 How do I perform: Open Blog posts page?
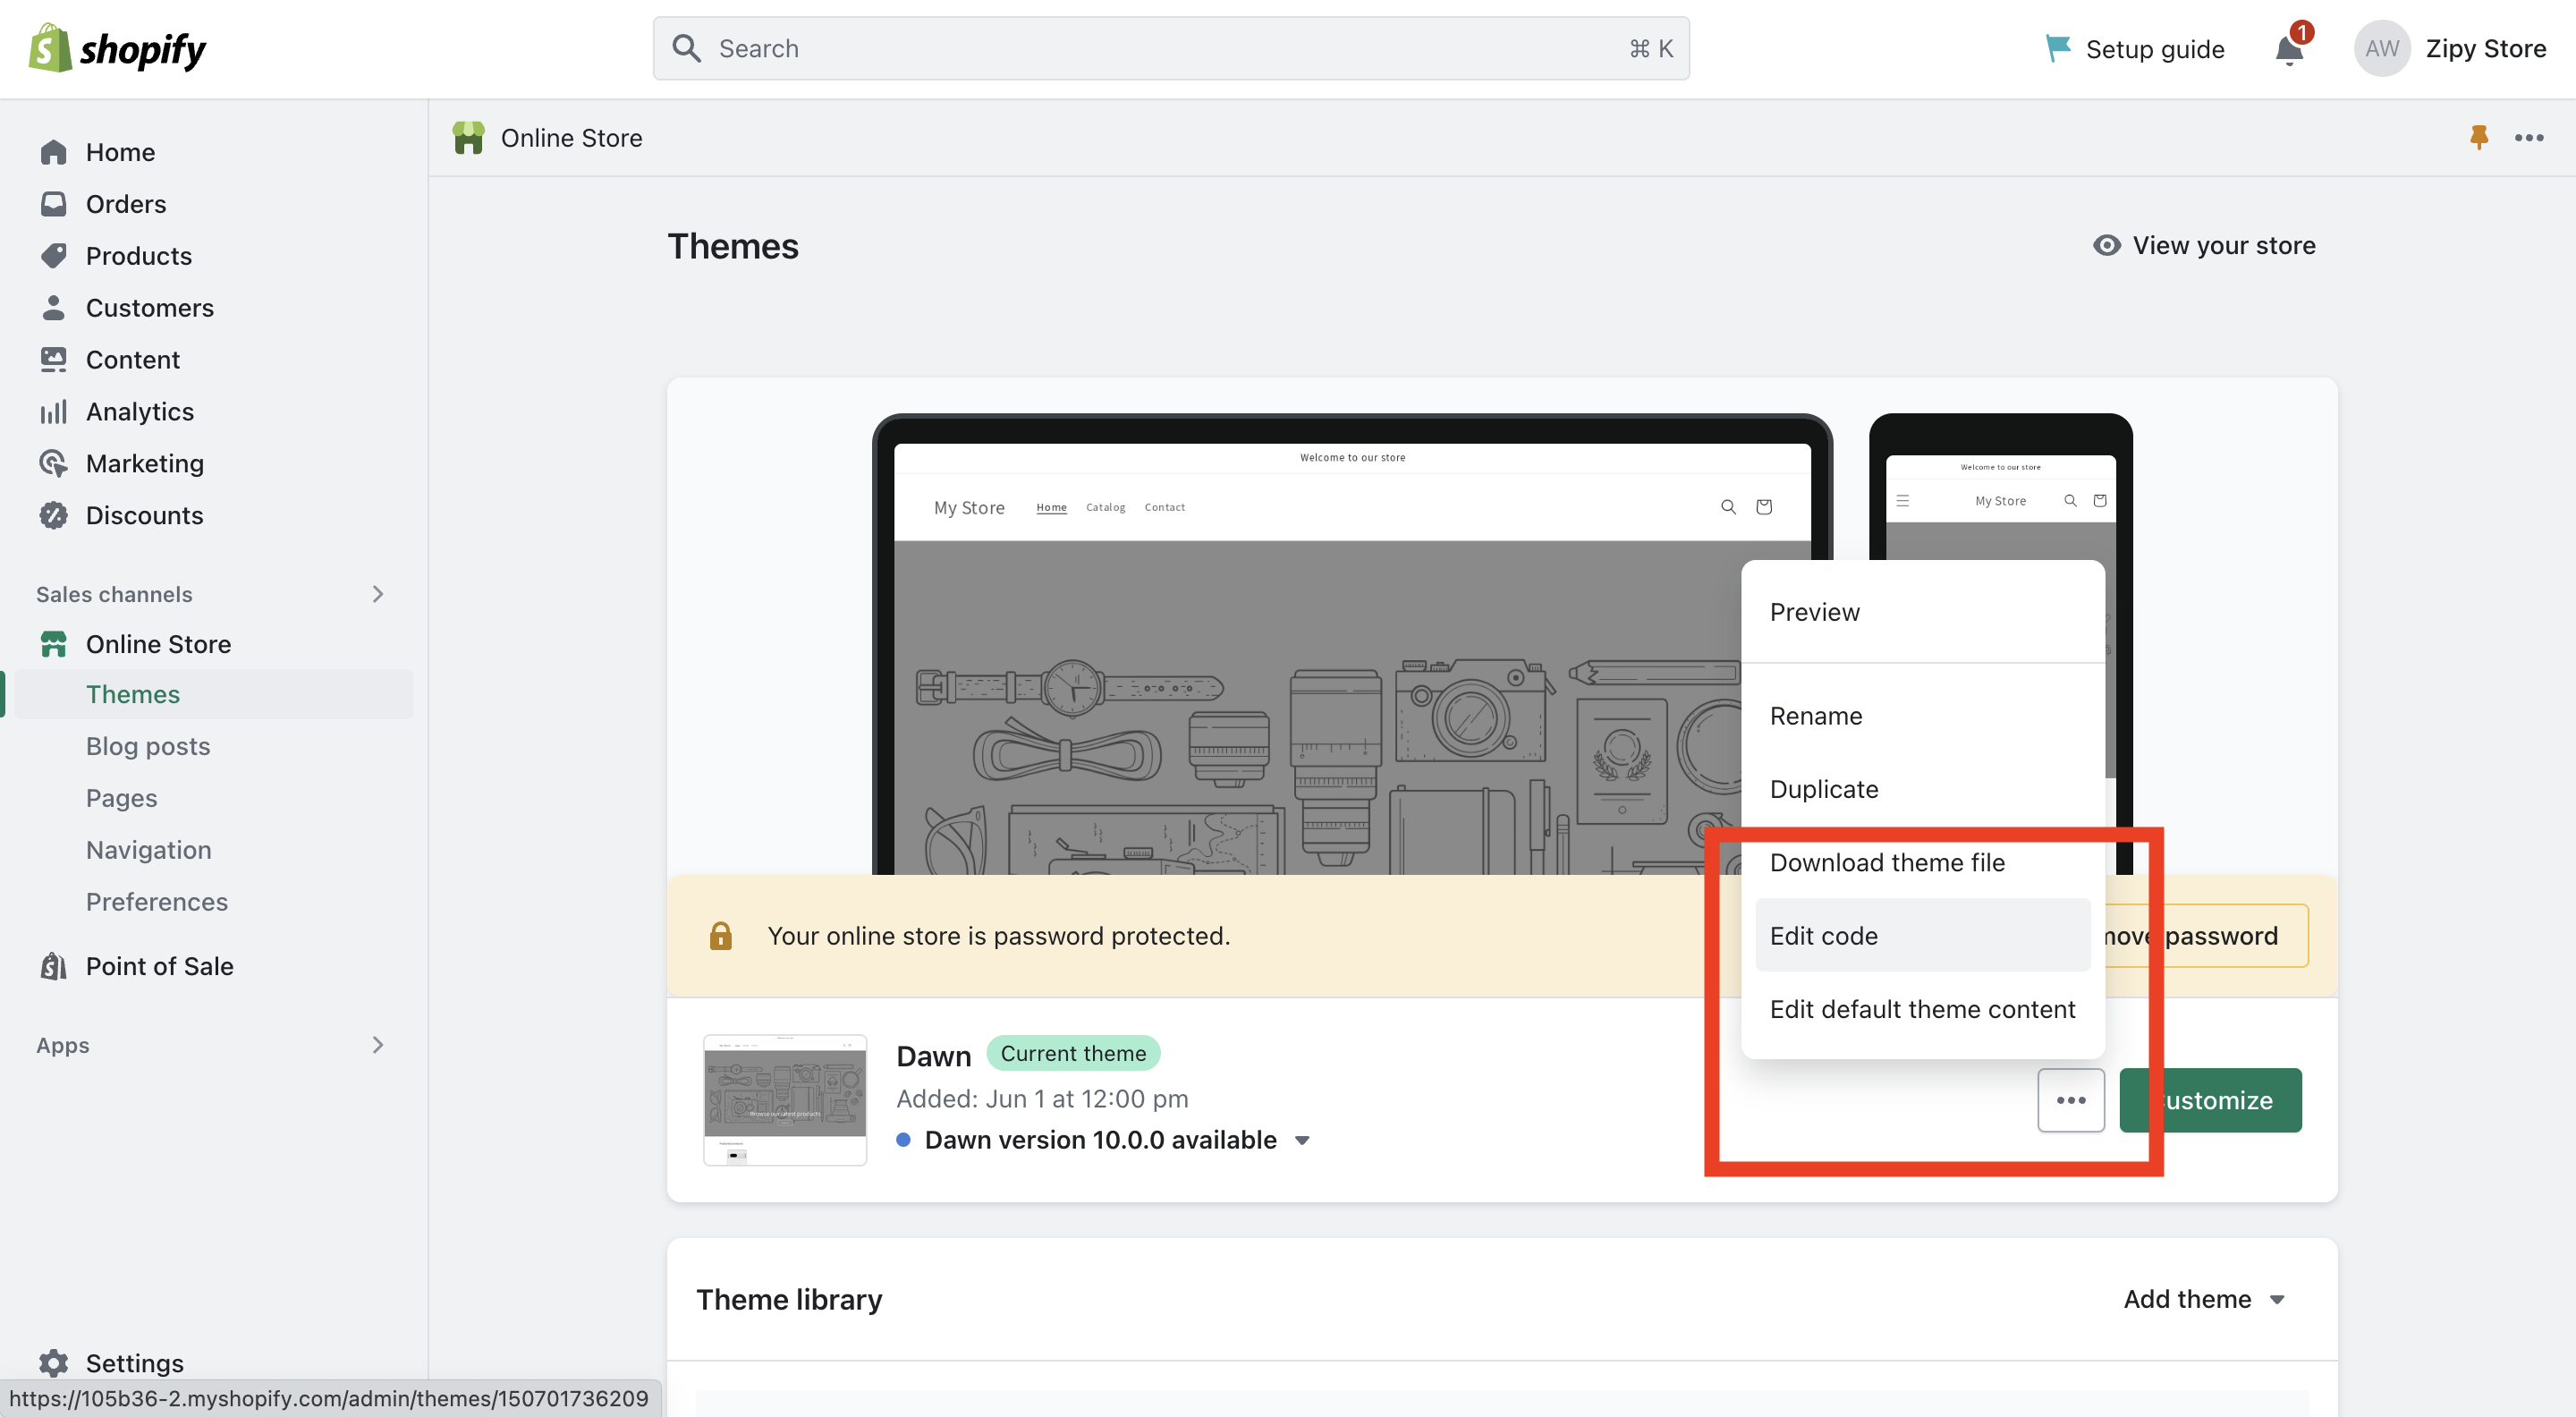[x=147, y=746]
